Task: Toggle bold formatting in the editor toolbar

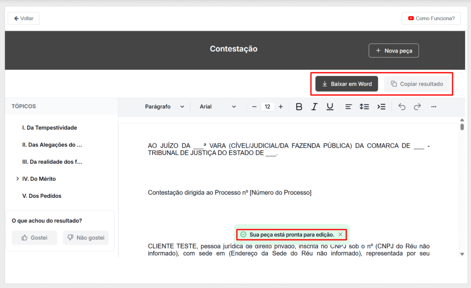Action: (x=299, y=107)
